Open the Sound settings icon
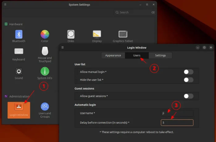Image resolution: width=216 pixels, height=142 pixels. pyautogui.click(x=19, y=71)
